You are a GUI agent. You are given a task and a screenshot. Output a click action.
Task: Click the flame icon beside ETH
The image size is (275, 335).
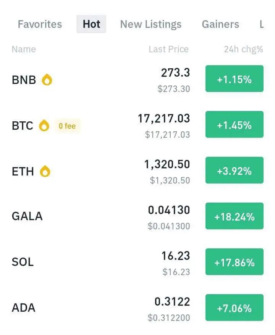click(45, 171)
